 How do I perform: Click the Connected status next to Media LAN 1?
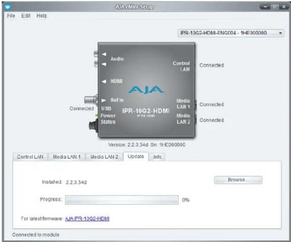212,105
